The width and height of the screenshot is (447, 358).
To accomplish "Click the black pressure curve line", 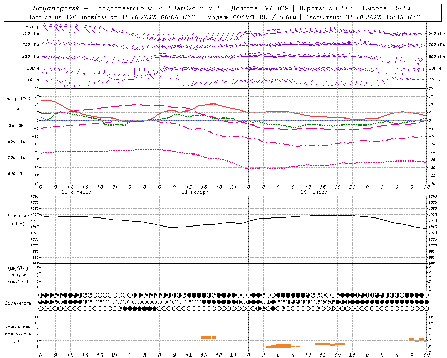I will (x=234, y=223).
